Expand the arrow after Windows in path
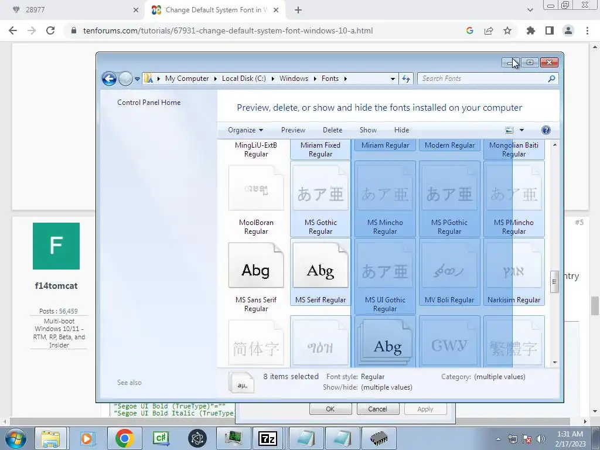 pos(315,79)
